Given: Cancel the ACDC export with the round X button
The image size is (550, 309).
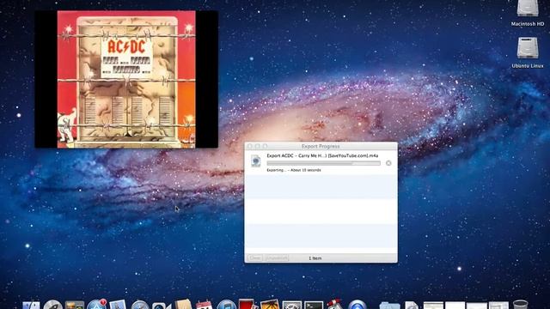Looking at the screenshot, I should pyautogui.click(x=388, y=163).
